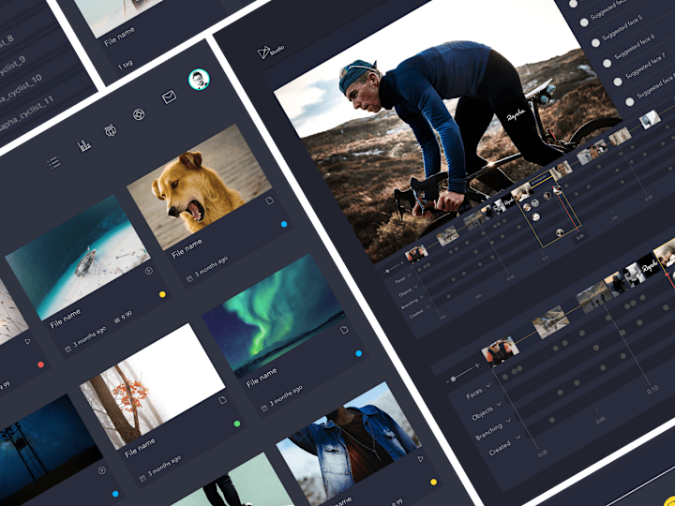
Task: Open the autumn tree photo thumbnail
Action: coord(153,386)
